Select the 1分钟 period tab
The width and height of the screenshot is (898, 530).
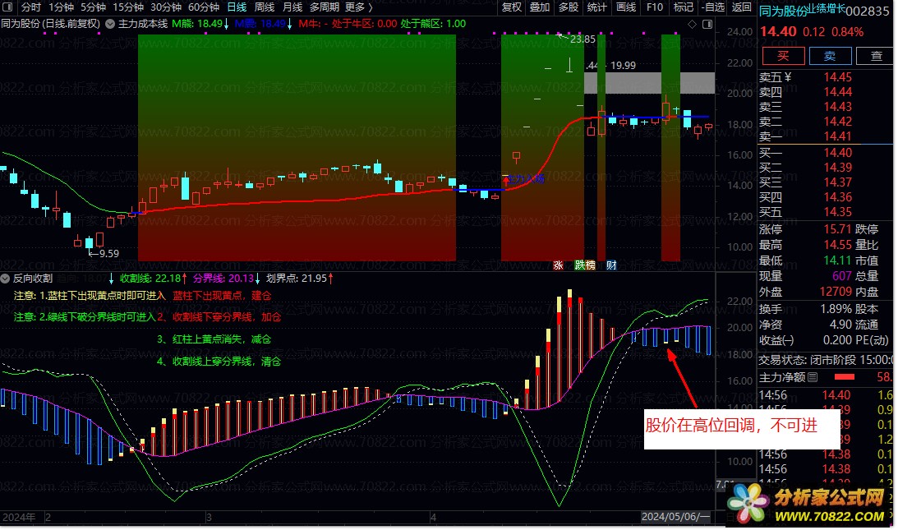(61, 7)
